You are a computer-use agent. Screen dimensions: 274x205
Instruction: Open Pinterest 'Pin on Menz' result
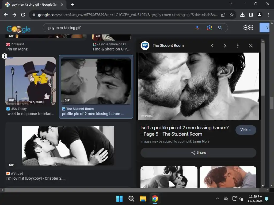tap(17, 49)
